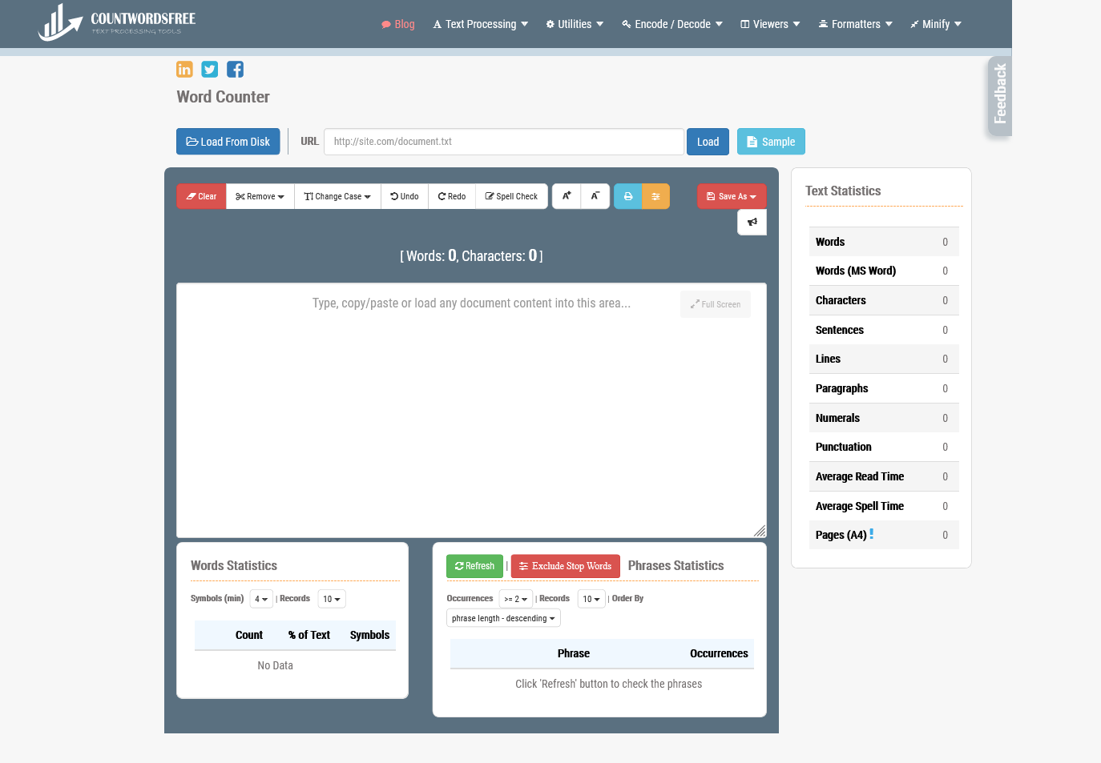Expand the Order By phrase length dropdown
The image size is (1101, 763).
click(x=503, y=618)
